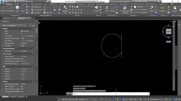Toggle layer lock icon in layer dropdown
The width and height of the screenshot is (181, 101).
point(74,7)
